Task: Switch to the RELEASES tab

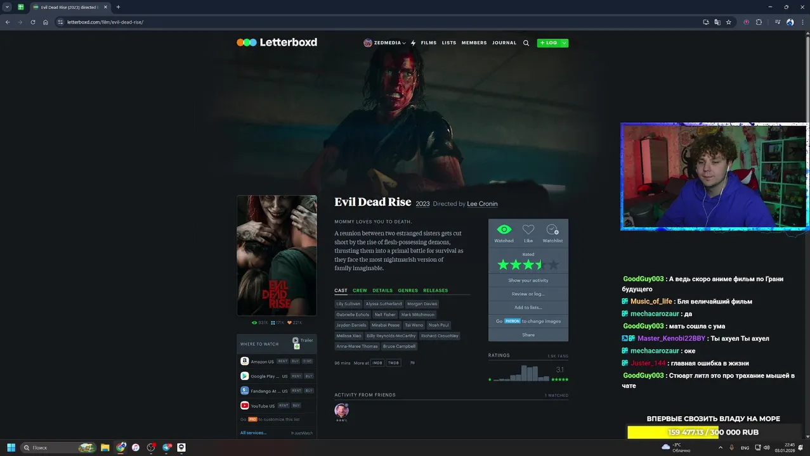Action: coord(436,291)
